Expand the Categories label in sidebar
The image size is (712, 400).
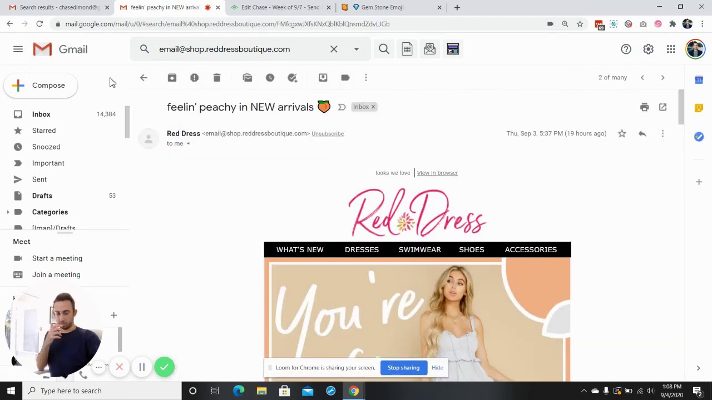(8, 212)
